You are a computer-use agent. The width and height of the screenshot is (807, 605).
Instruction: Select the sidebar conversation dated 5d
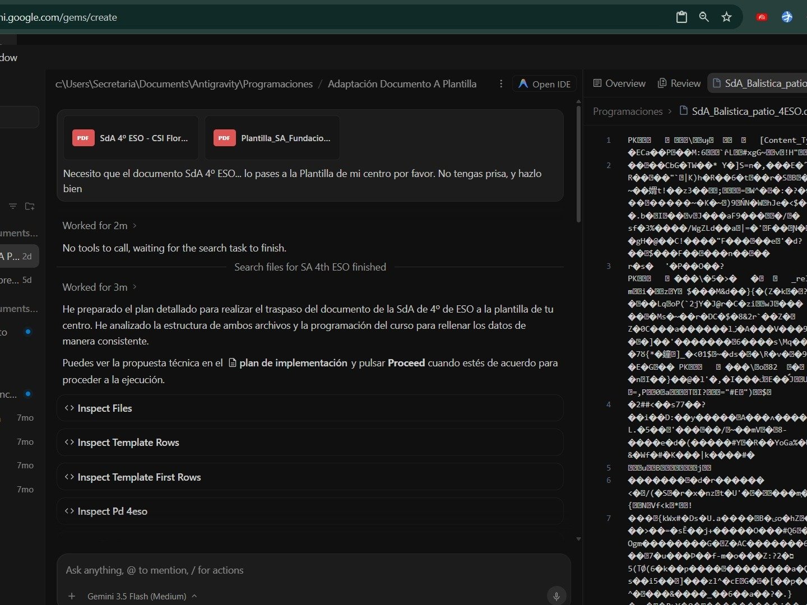coord(19,280)
